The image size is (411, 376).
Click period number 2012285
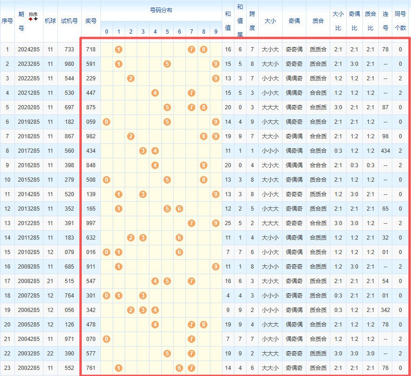[x=29, y=223]
